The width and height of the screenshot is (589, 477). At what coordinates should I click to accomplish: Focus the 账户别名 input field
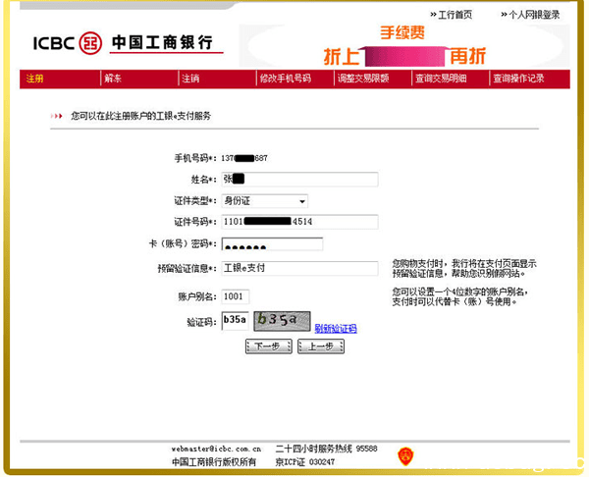pyautogui.click(x=236, y=296)
